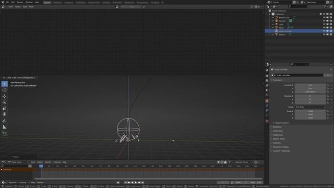Image resolution: width=334 pixels, height=188 pixels.
Task: Select the Cursor tool
Action: pos(5,90)
